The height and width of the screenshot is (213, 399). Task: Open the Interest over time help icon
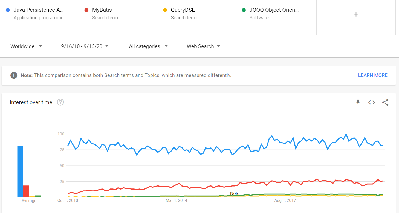click(x=60, y=102)
